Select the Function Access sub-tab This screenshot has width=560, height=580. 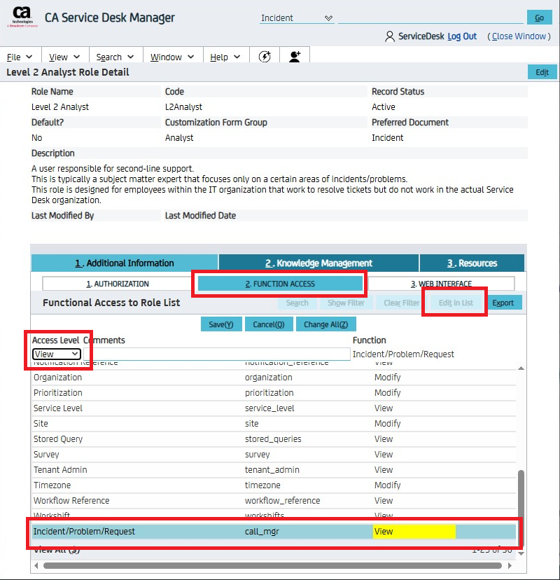pyautogui.click(x=280, y=284)
